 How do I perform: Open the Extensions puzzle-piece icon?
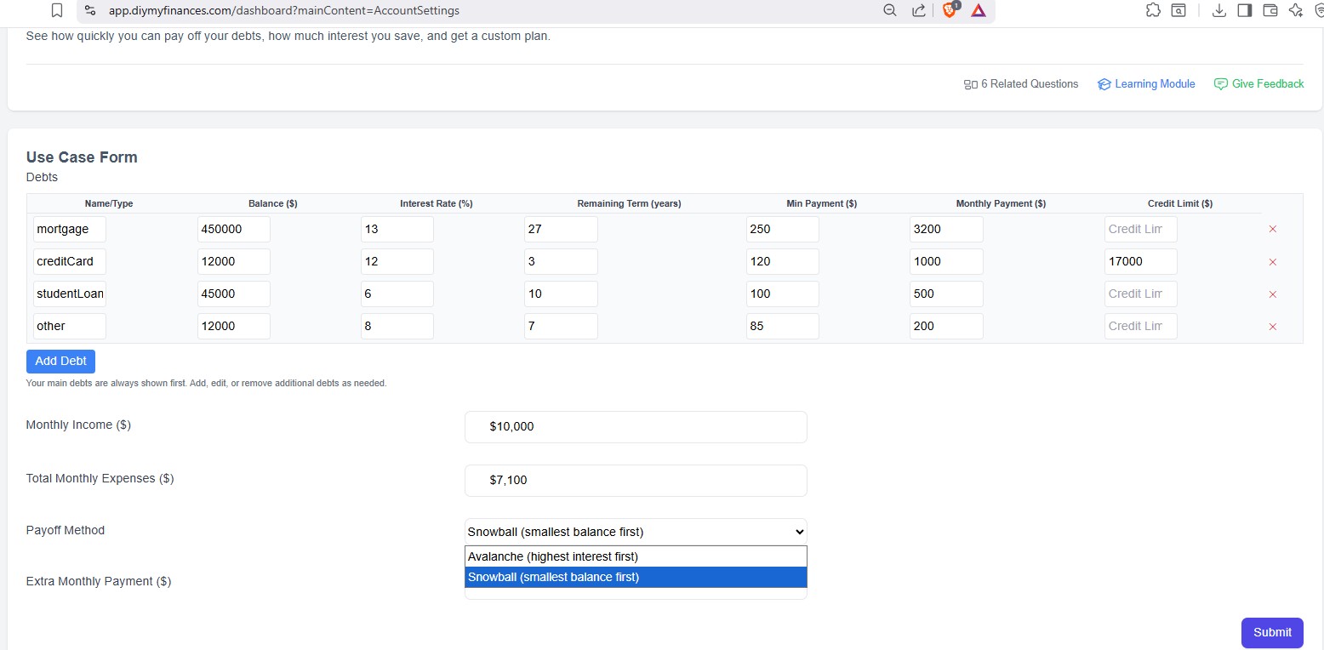pos(1153,11)
